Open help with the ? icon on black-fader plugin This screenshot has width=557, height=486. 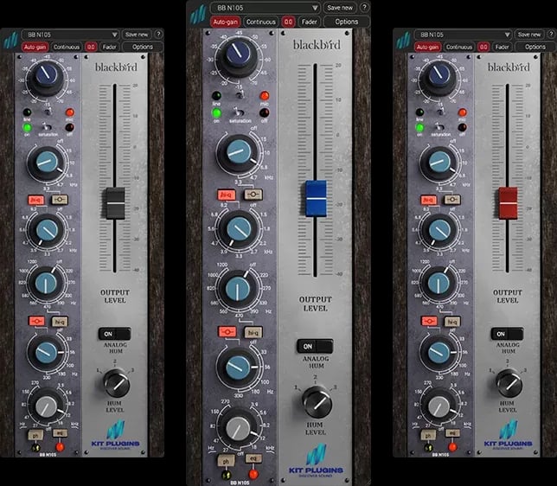coord(158,35)
